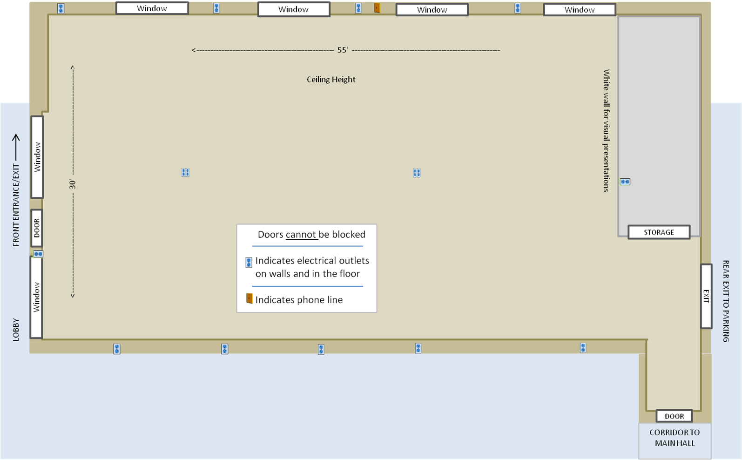Screen dimensions: 742x460
Task: Click the outlet on the storage room wall
Action: click(625, 182)
